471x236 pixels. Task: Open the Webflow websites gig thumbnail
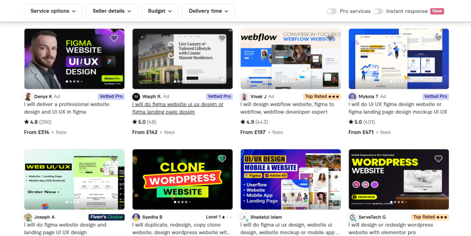291,59
